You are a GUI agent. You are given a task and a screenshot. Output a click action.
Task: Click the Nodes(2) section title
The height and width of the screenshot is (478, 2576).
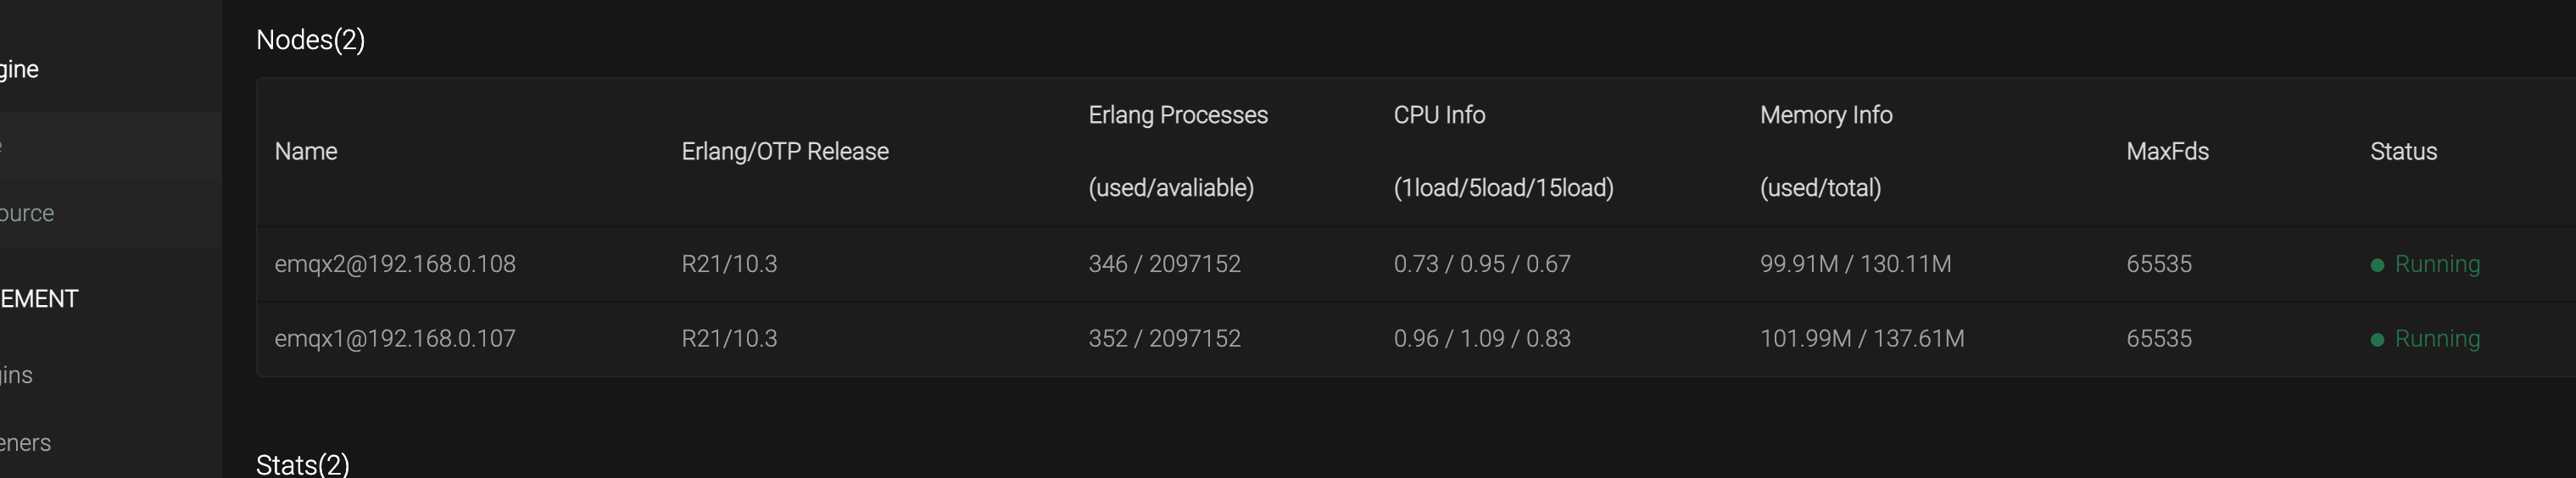point(310,40)
